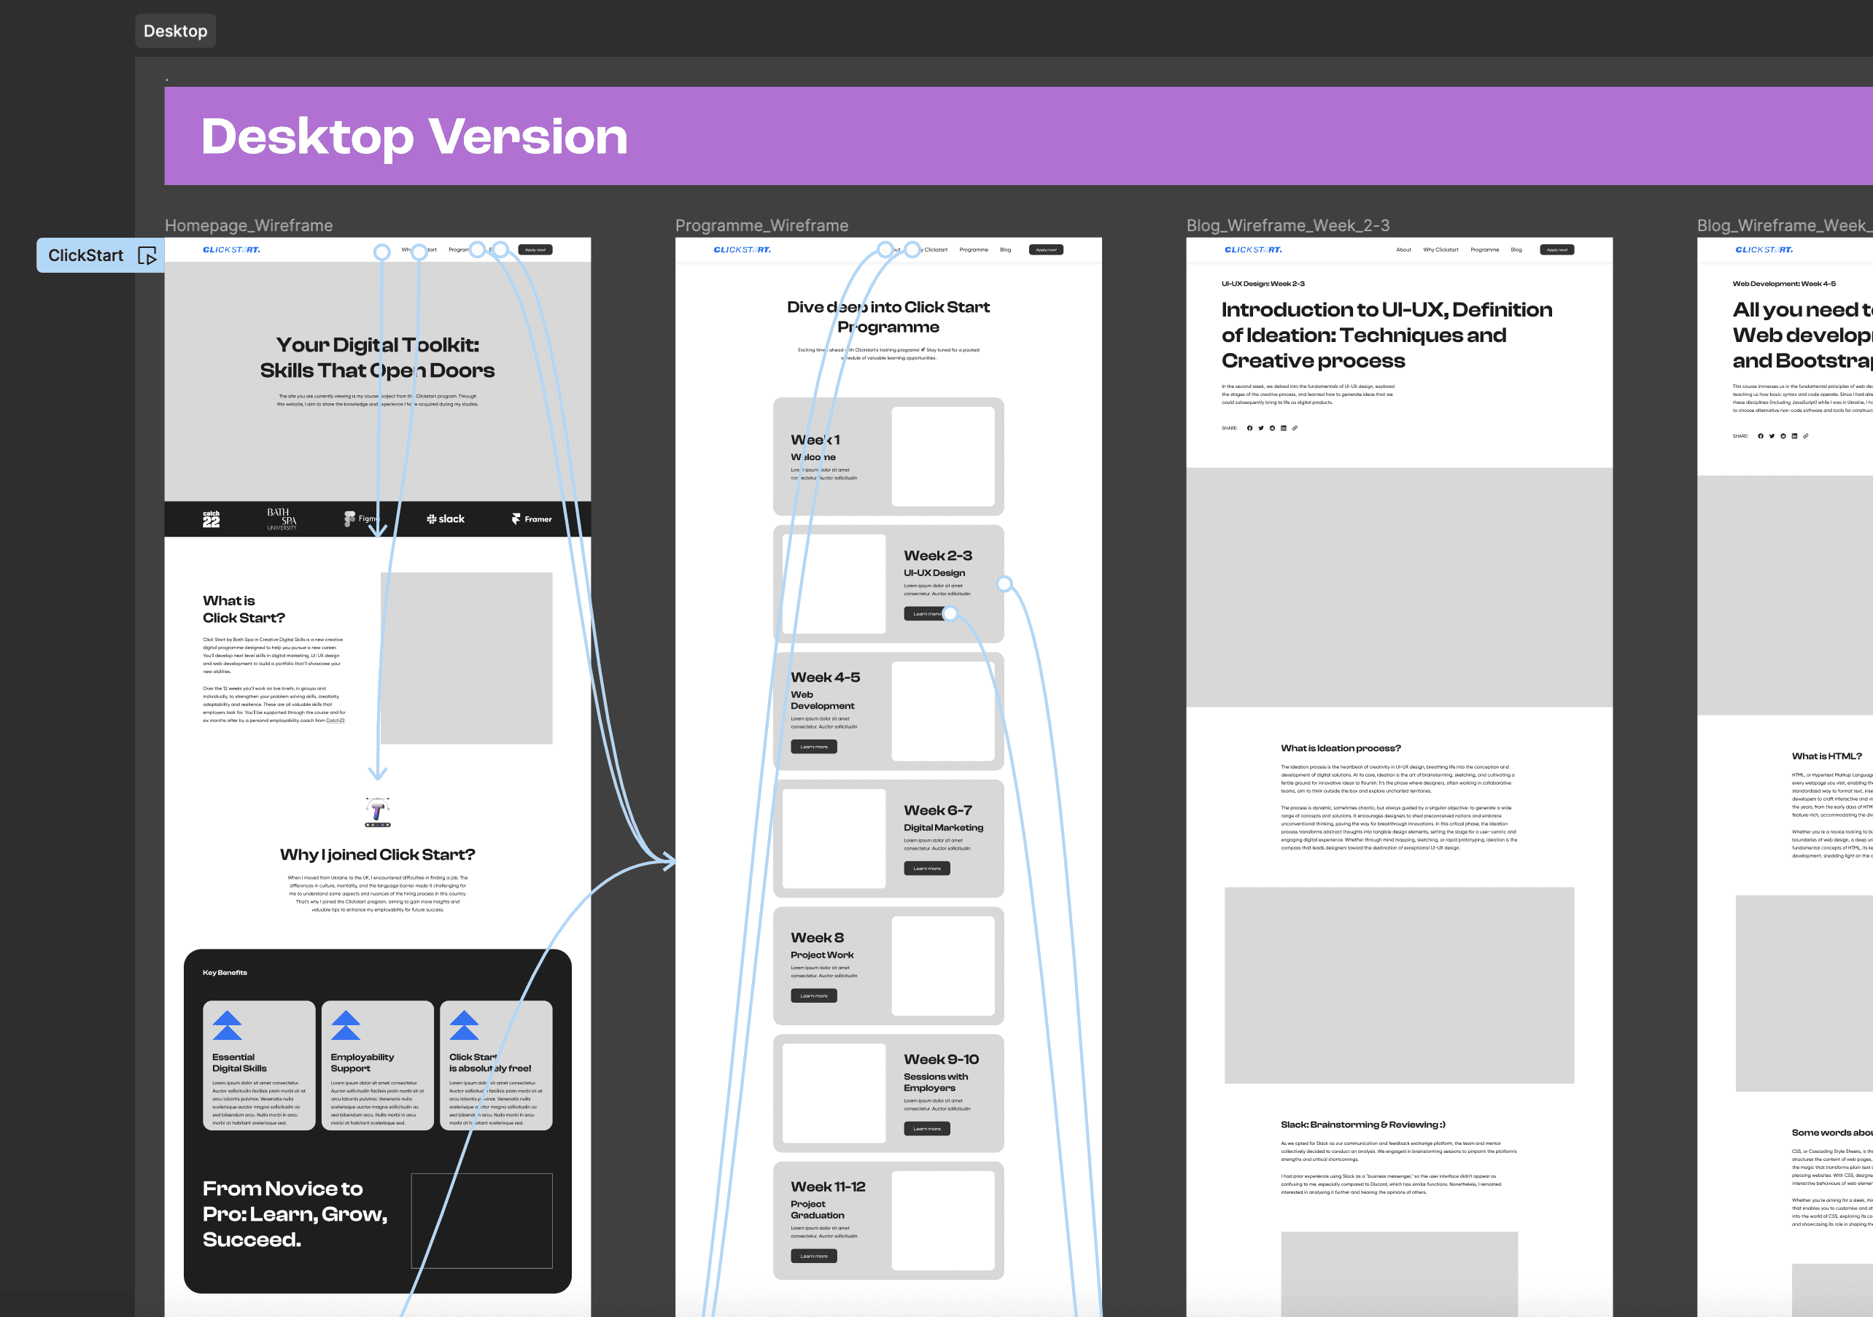
Task: Click Apply now button in Blog Week 2-3 wireframe
Action: click(1556, 249)
